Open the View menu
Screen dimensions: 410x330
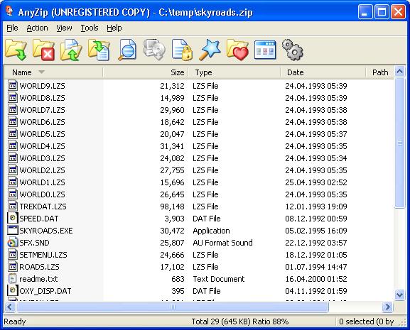tap(64, 28)
